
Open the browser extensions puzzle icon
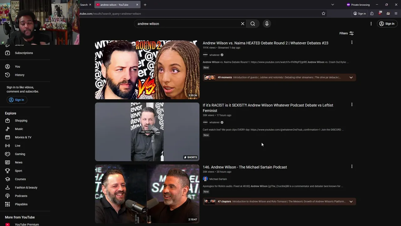coord(372,13)
